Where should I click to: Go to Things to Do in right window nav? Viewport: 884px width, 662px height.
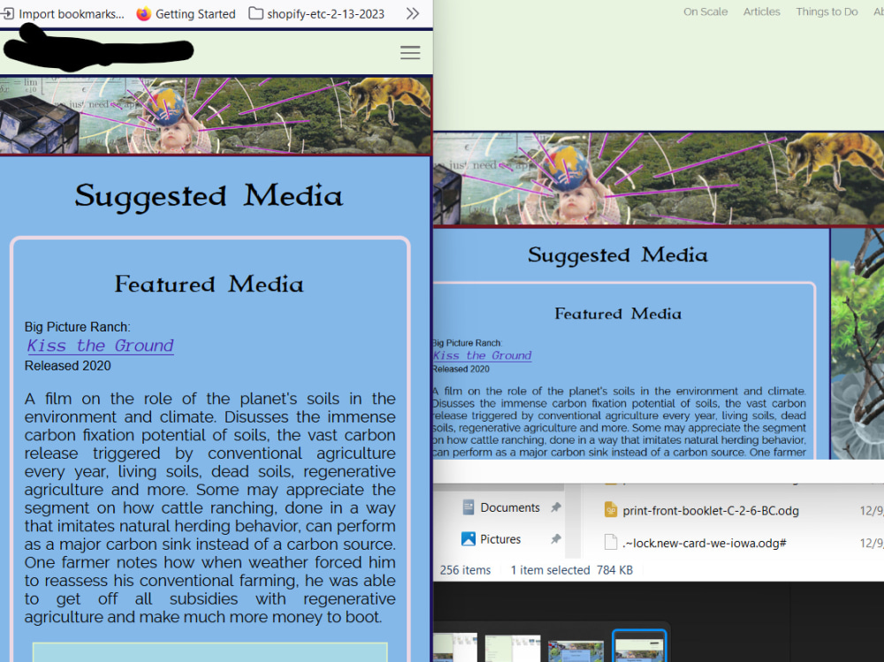pos(827,11)
